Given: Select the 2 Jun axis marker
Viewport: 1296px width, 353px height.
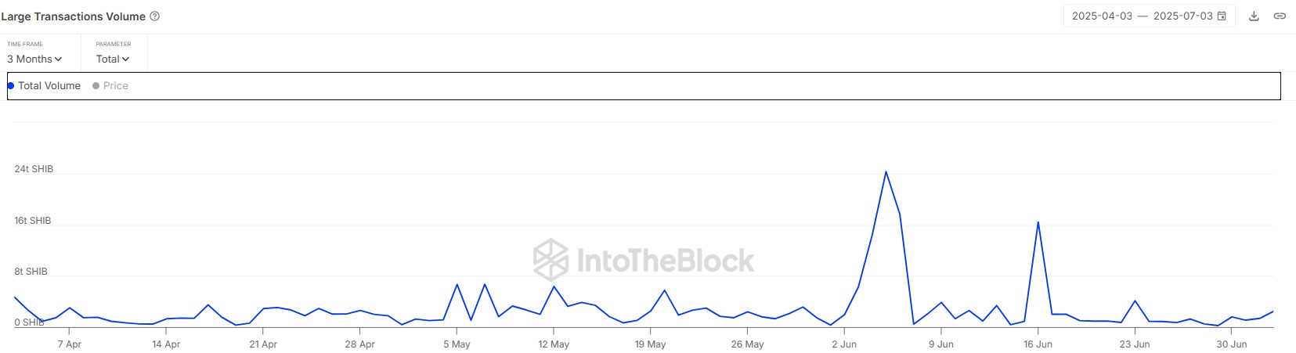Looking at the screenshot, I should tap(844, 344).
